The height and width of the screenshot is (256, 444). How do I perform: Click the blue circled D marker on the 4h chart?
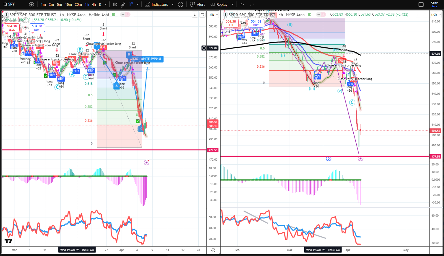point(328,159)
